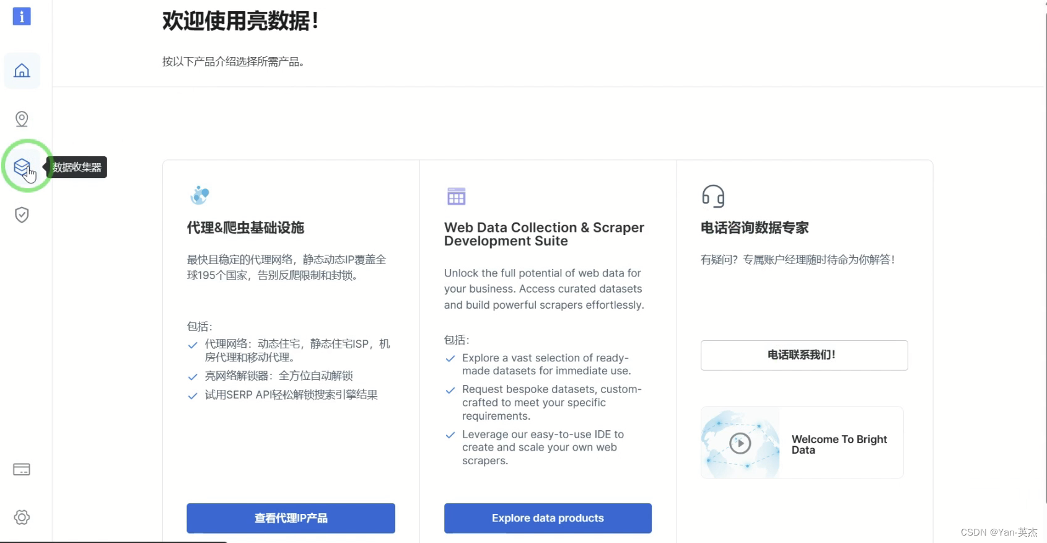
Task: Click the headset icon above 电话咨询数据专家
Action: point(713,196)
